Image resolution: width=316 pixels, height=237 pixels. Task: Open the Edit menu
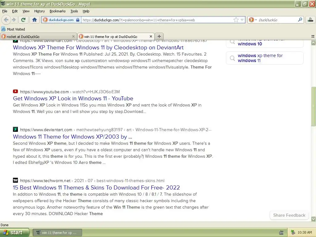point(15,11)
